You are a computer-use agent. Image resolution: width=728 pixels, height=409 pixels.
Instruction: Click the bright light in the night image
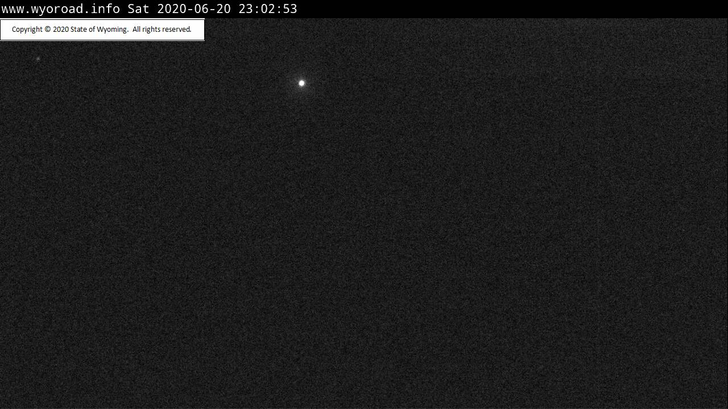tap(301, 84)
